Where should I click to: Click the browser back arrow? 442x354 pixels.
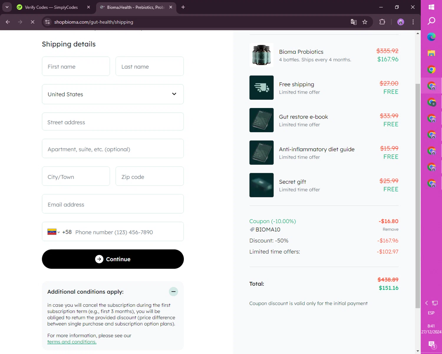click(8, 22)
